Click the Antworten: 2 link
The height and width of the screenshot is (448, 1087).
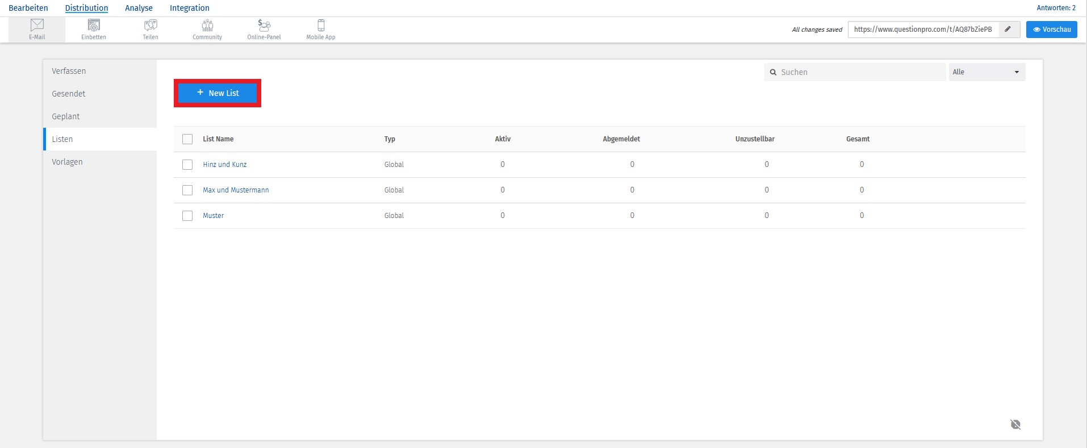pyautogui.click(x=1056, y=8)
